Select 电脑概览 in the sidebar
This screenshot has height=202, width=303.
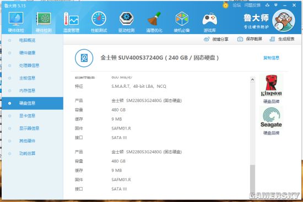click(x=33, y=40)
